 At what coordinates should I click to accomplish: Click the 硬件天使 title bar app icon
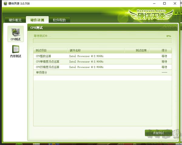[x=5, y=3]
